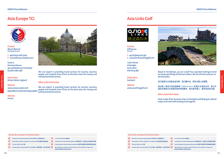
Task: Toggle left page Membership Accreditation Programme checkbox
Action: (52, 147)
